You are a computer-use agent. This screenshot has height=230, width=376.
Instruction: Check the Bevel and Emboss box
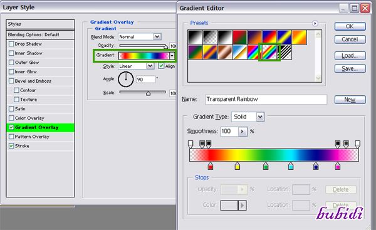pos(11,81)
